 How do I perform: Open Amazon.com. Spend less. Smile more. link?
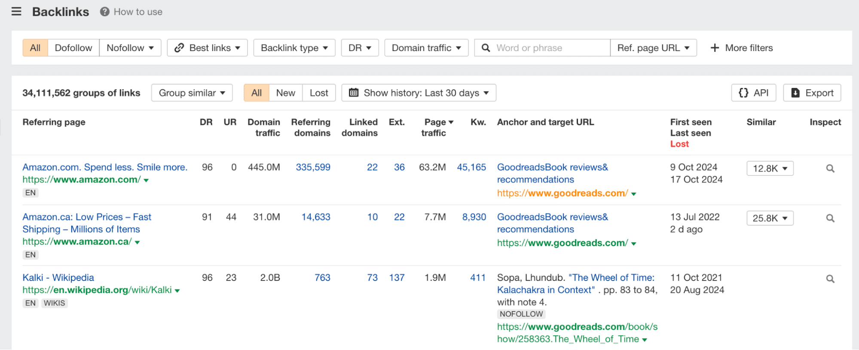pyautogui.click(x=105, y=167)
